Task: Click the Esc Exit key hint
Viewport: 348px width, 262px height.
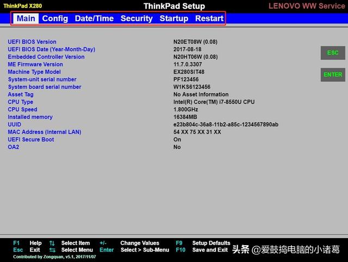Action: [27, 250]
